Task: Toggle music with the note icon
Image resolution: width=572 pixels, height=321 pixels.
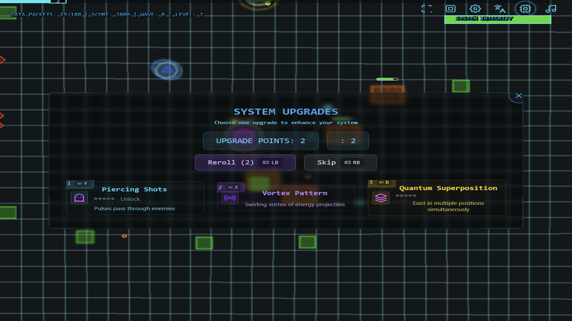Action: click(551, 9)
